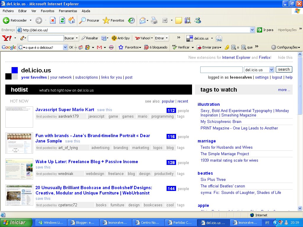Viewport: 303px width, 227px height.
Task: Click the Yahoo toolbar search input
Action: [46, 38]
